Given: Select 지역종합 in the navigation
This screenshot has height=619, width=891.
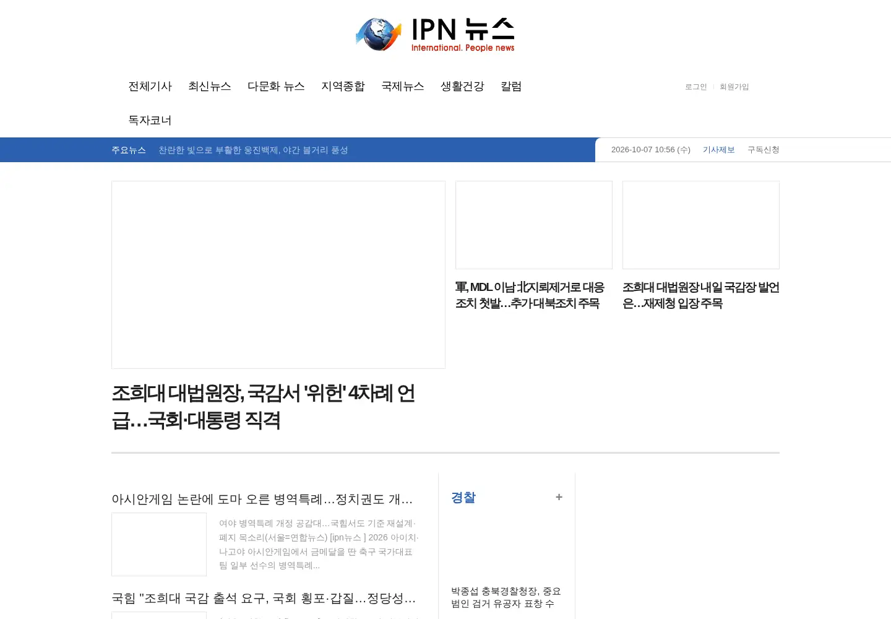Looking at the screenshot, I should (343, 86).
